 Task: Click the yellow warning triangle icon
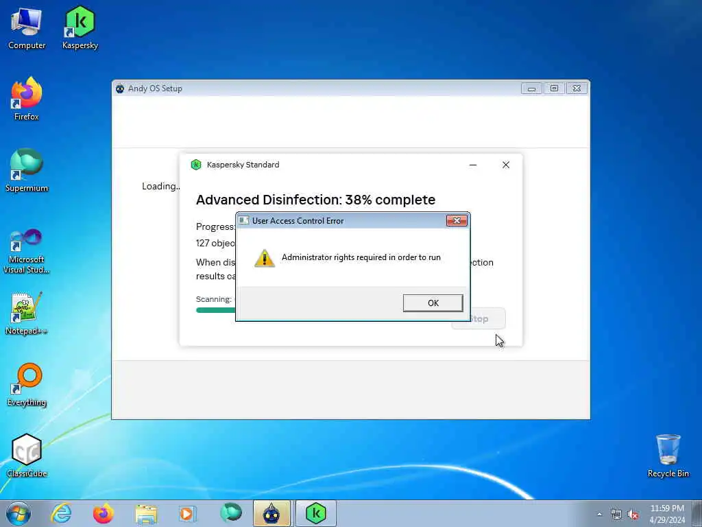[265, 258]
